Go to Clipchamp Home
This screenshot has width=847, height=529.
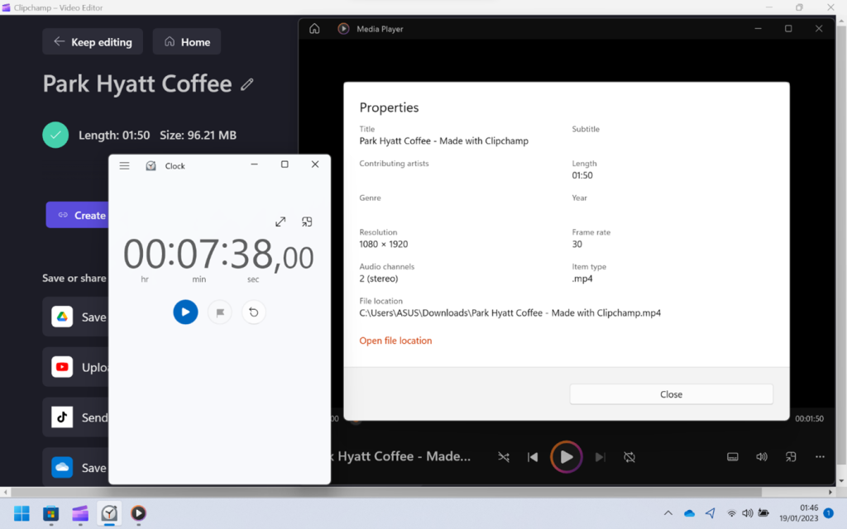tap(187, 41)
